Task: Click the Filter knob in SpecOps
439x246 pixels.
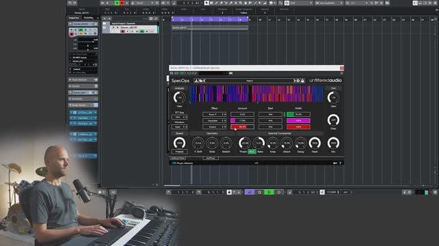Action: click(333, 120)
